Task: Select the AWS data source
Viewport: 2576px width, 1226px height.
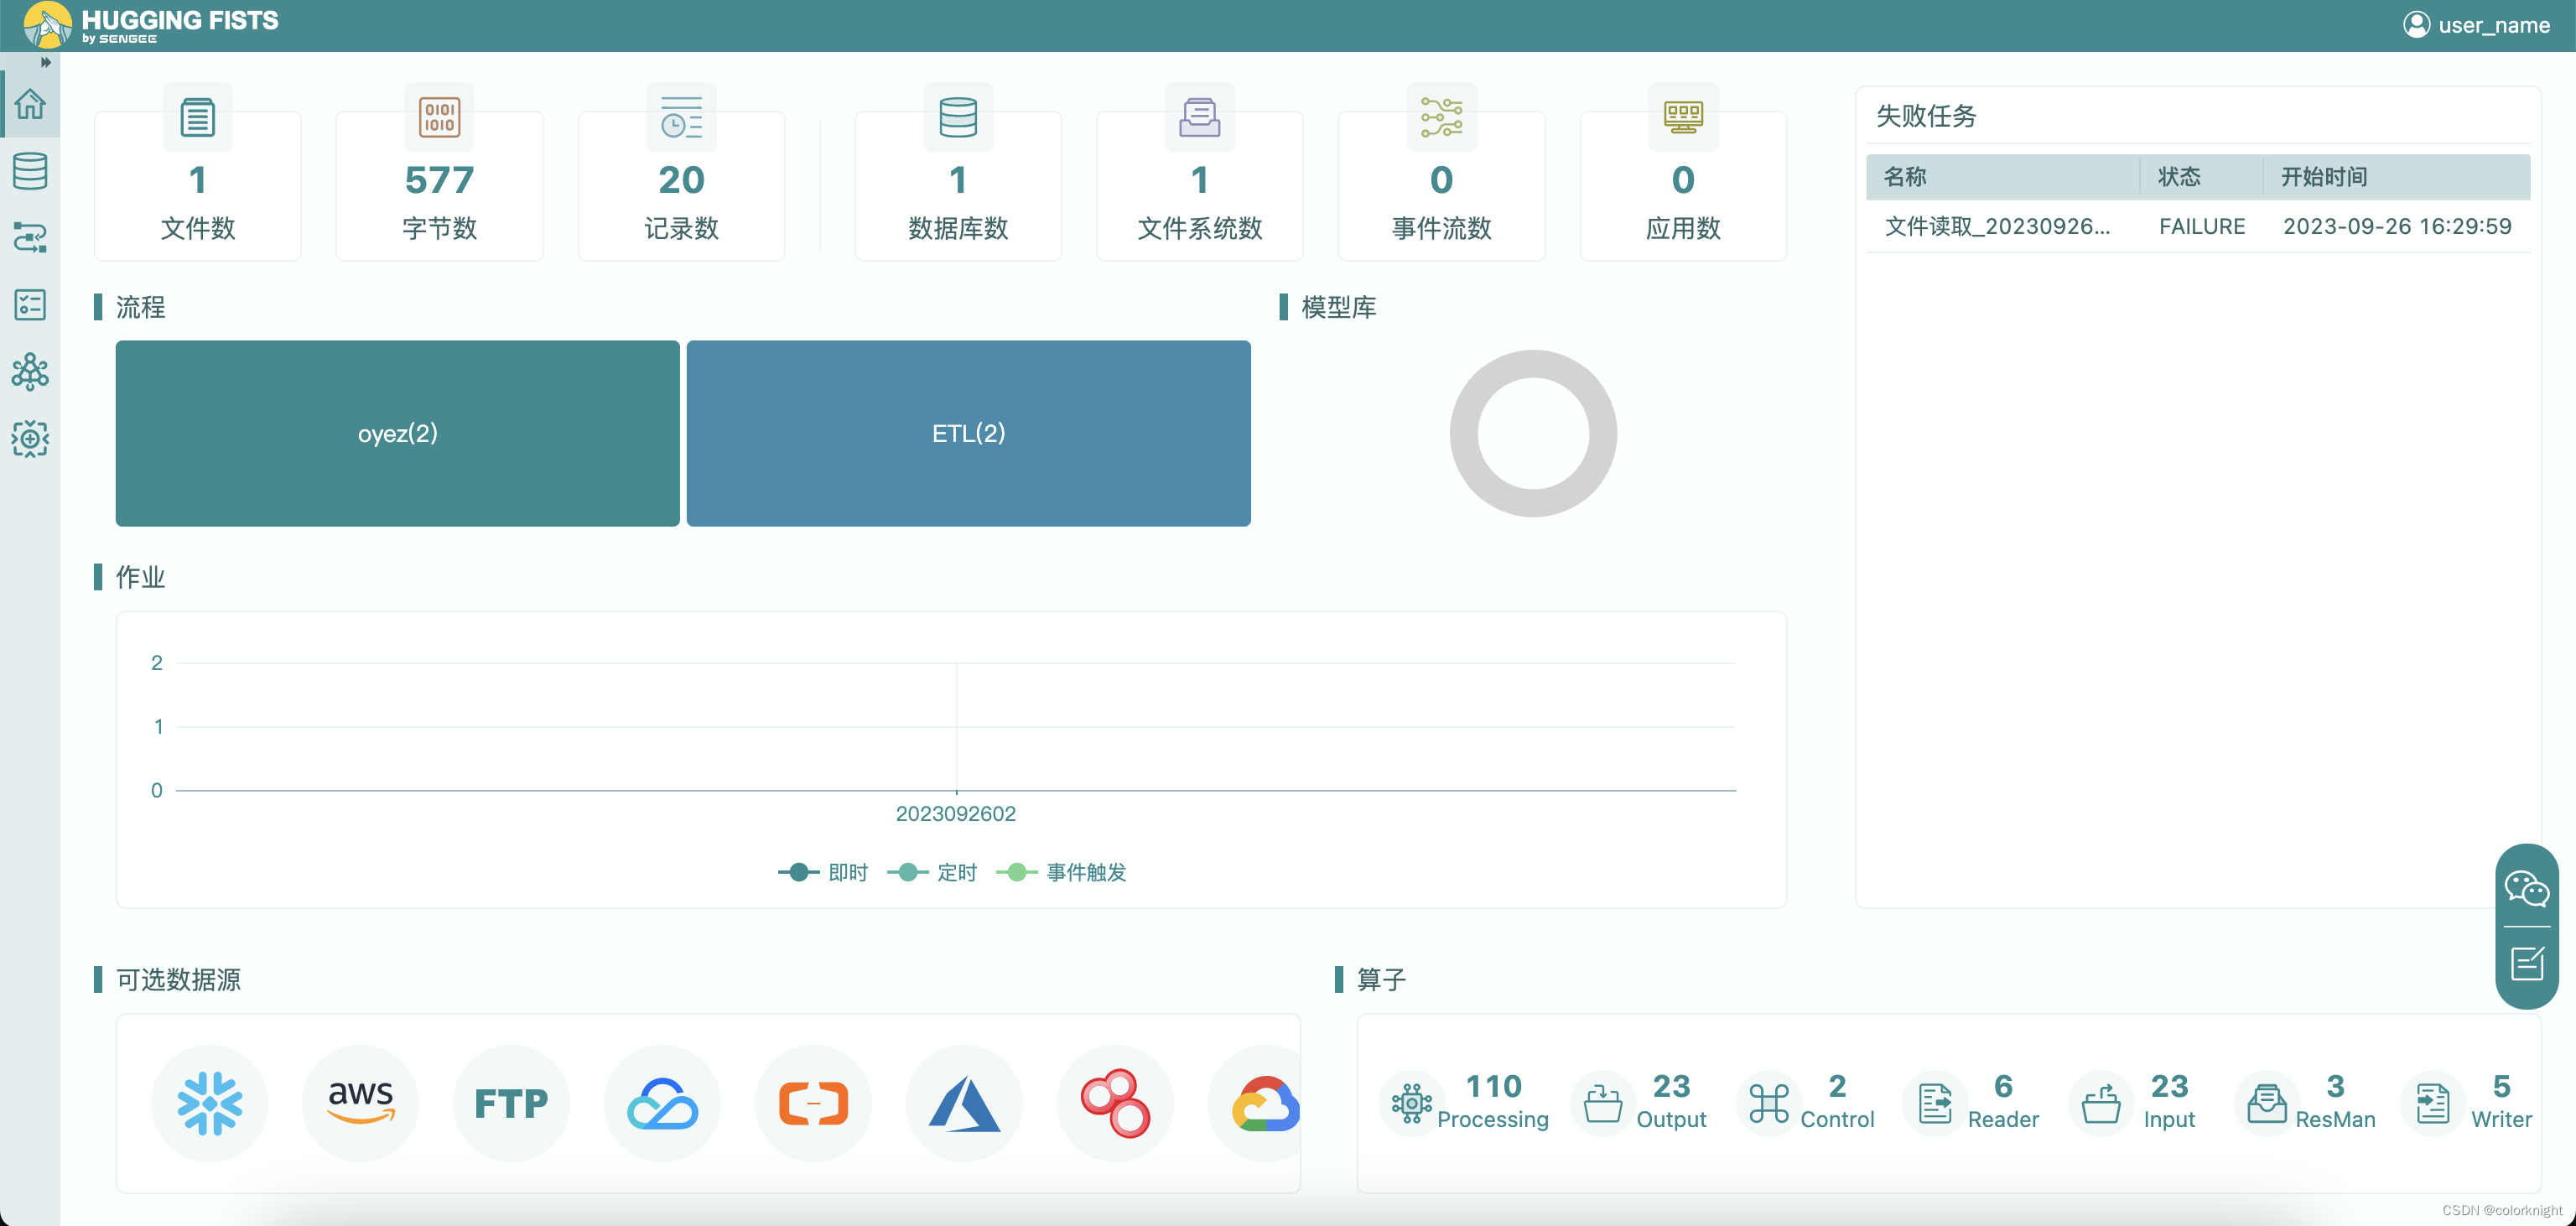Action: tap(360, 1103)
